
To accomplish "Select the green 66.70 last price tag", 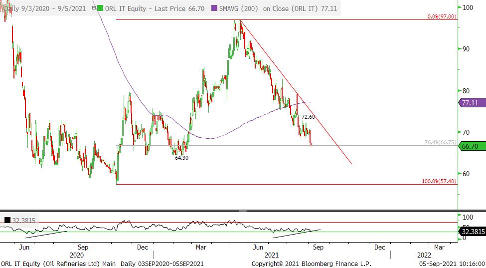I will (472, 146).
